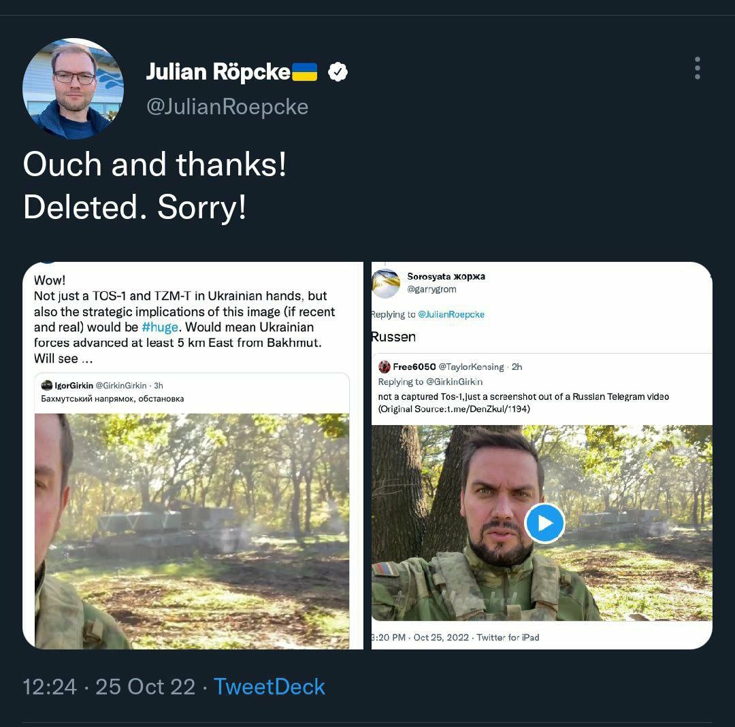Select the @JulianRoepcke mention in Replying to

[451, 314]
